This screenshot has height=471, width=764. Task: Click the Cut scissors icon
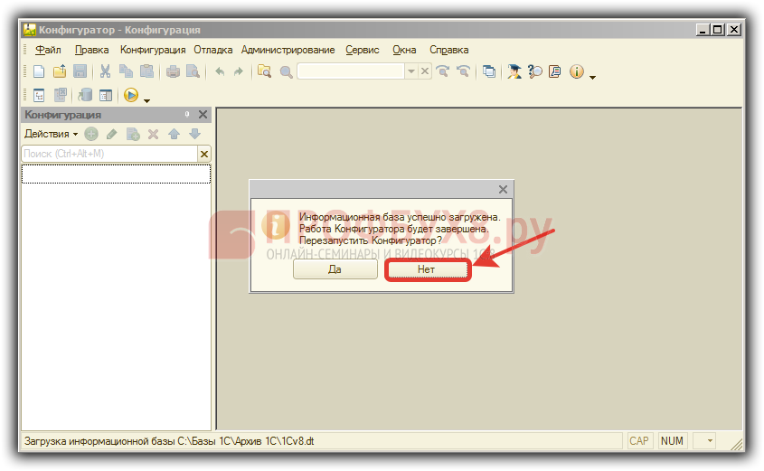click(x=105, y=72)
